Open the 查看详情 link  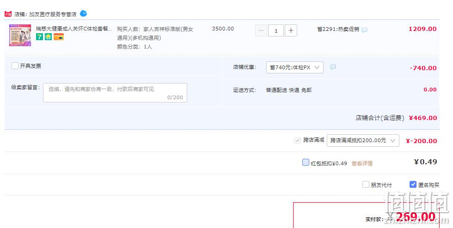pyautogui.click(x=362, y=163)
